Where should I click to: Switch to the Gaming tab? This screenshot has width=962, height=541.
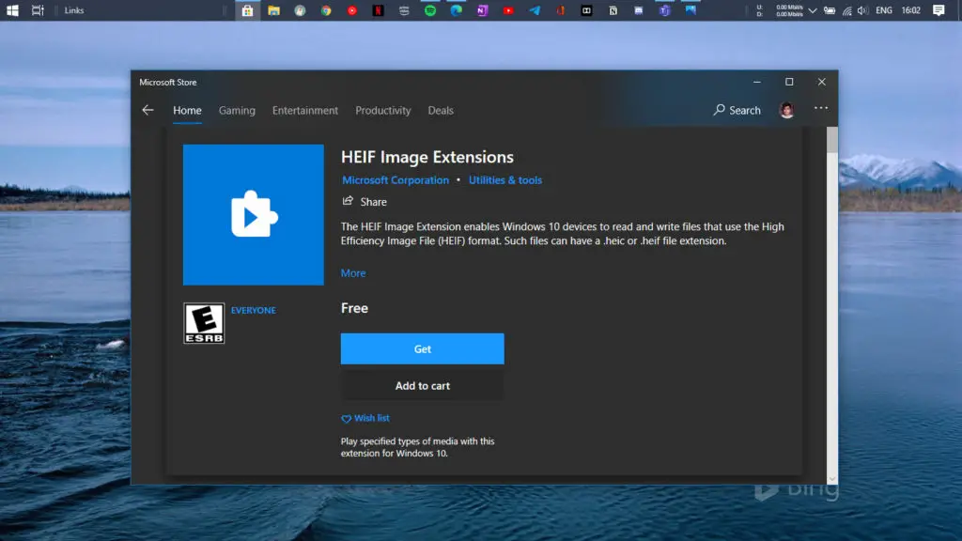point(237,110)
